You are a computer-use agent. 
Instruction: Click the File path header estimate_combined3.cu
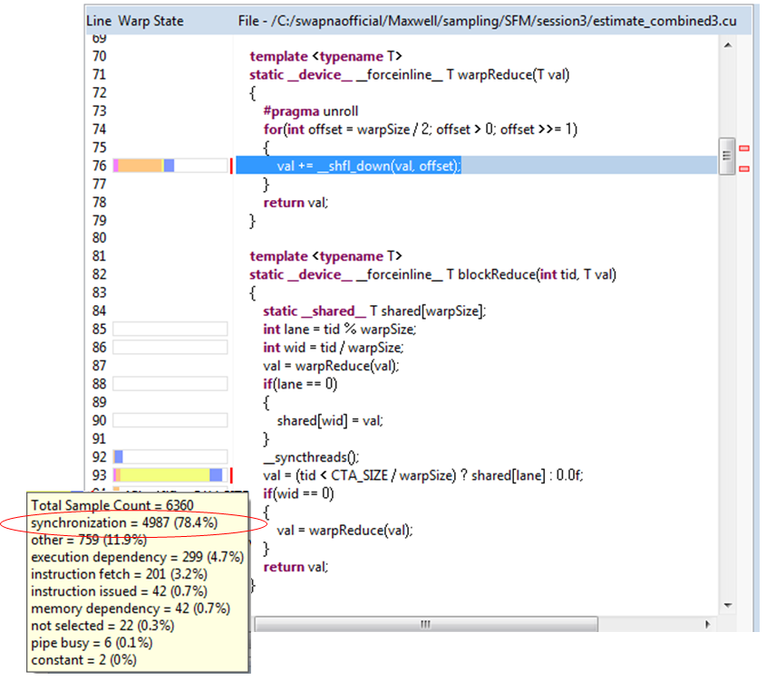coord(487,21)
